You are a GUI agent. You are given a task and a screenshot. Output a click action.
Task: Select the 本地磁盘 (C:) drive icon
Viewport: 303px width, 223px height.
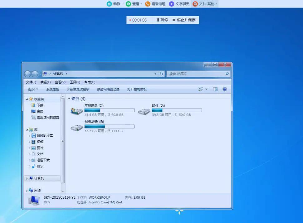(x=76, y=111)
